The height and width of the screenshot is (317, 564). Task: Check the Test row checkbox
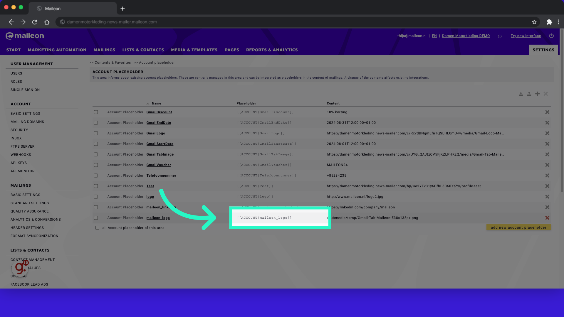(96, 186)
